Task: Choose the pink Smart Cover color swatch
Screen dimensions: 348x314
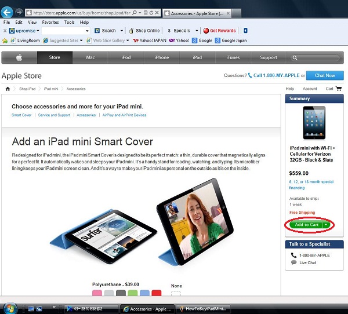Action: (x=97, y=293)
